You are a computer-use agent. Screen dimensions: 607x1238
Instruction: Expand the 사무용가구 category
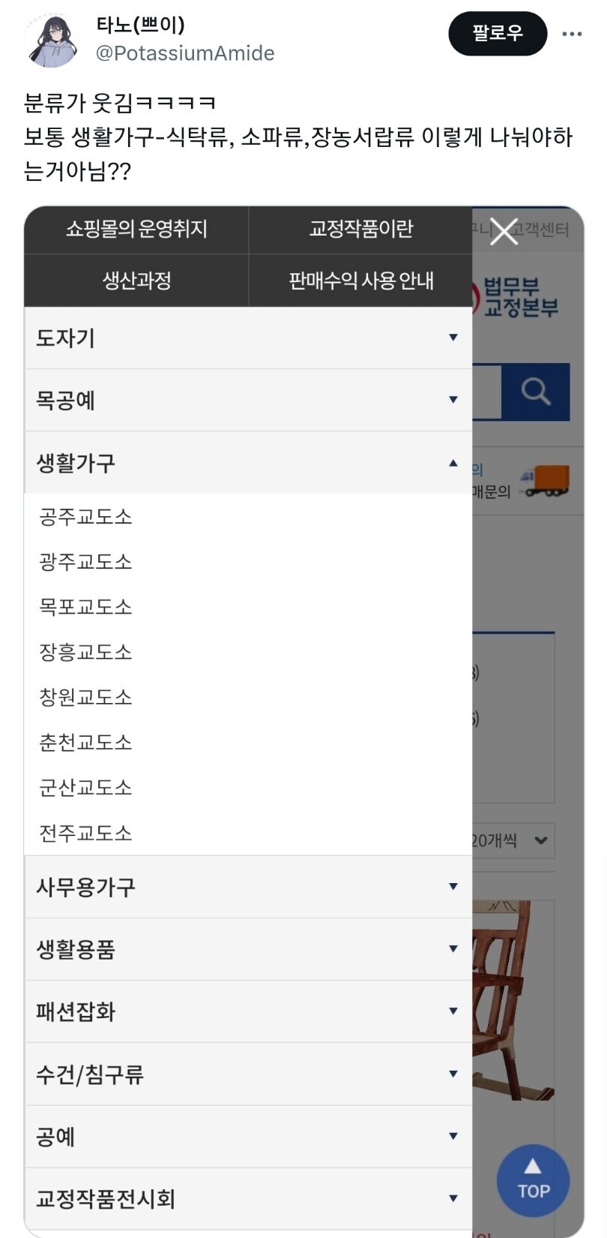(x=247, y=887)
